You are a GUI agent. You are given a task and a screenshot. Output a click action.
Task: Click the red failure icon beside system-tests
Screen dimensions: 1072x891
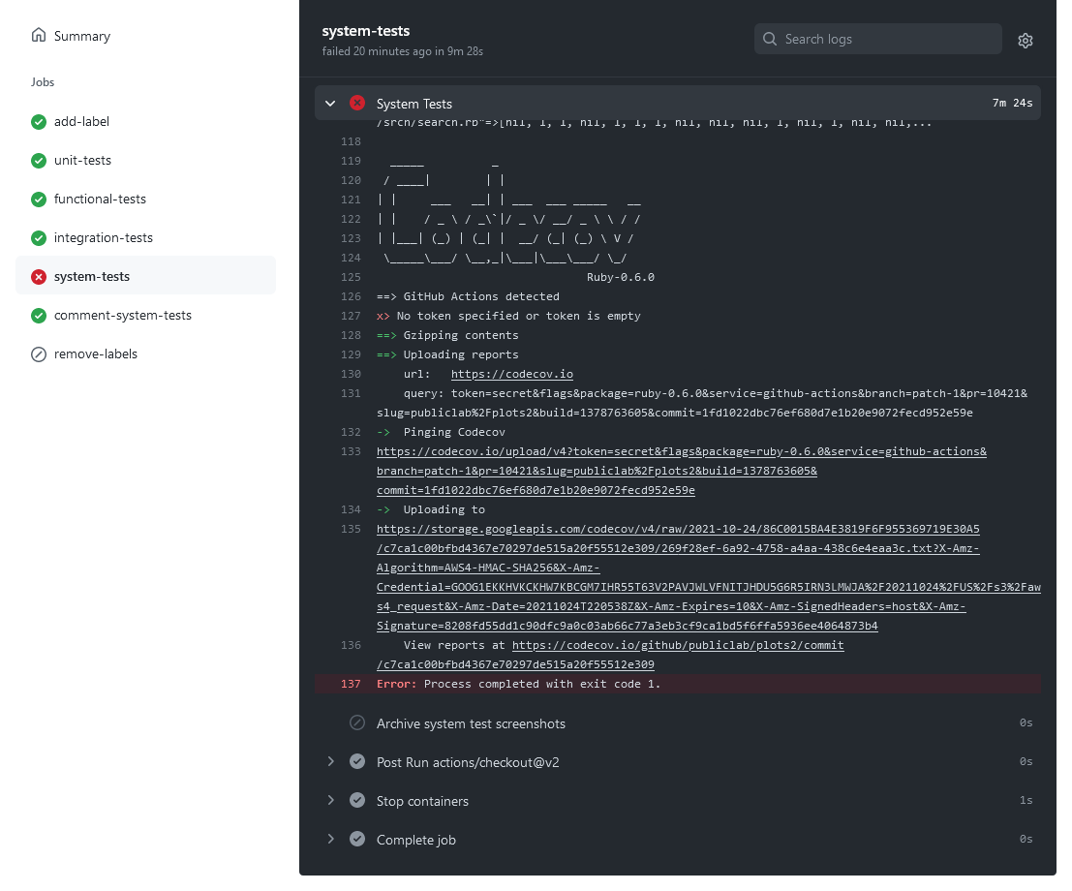(39, 276)
